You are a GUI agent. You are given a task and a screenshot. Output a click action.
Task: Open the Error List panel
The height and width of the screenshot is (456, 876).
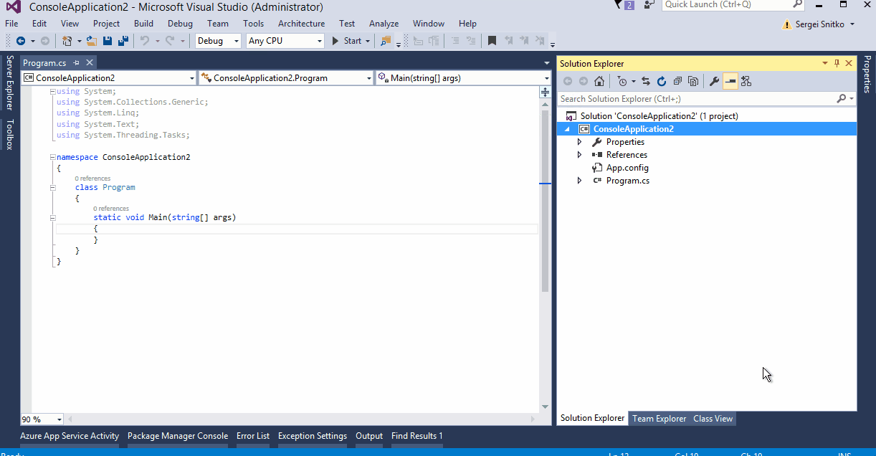[252, 435]
